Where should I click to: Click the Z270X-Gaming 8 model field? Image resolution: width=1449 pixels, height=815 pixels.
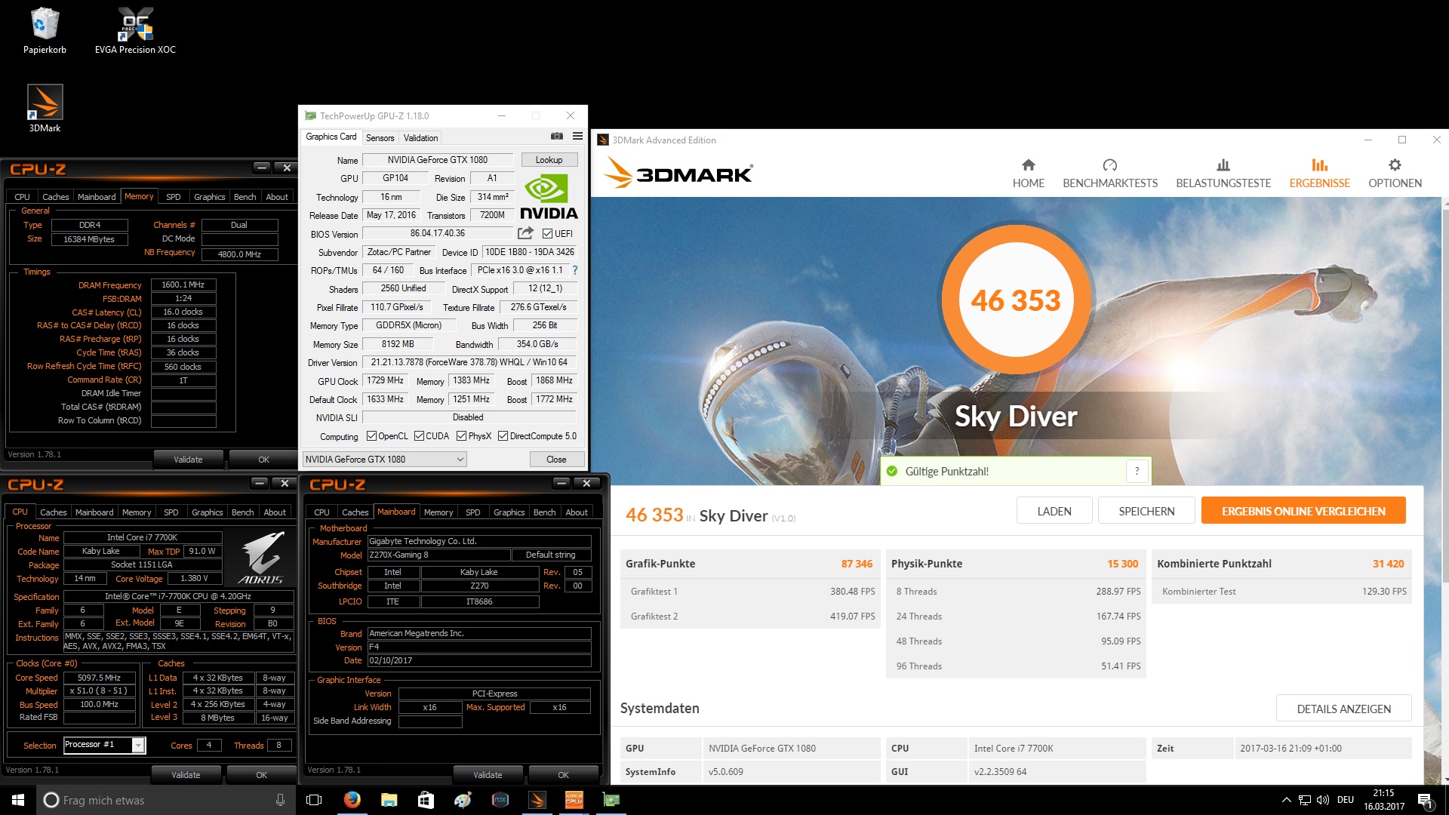coord(438,555)
